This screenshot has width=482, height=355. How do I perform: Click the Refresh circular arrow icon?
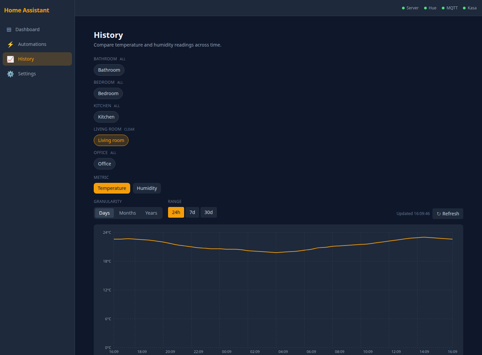[439, 214]
